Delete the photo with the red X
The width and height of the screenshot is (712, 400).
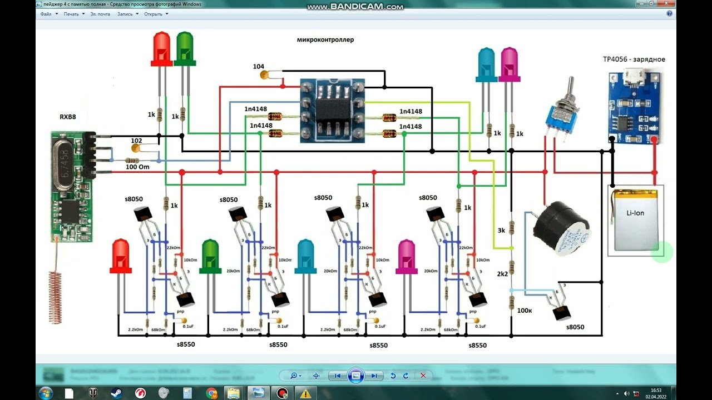click(423, 376)
